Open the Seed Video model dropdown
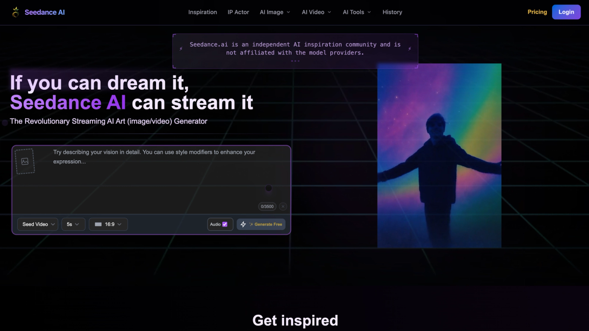This screenshot has height=331, width=589. coord(38,224)
